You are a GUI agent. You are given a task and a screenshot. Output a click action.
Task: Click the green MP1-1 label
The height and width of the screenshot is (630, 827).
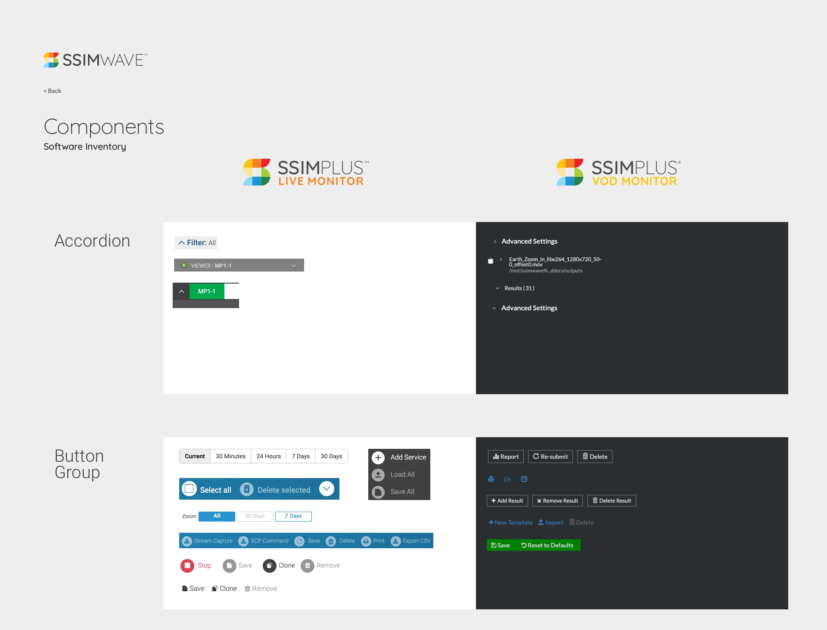(207, 291)
